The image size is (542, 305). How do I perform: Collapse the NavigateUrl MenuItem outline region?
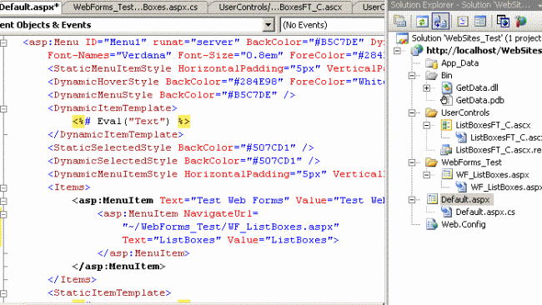[3, 214]
